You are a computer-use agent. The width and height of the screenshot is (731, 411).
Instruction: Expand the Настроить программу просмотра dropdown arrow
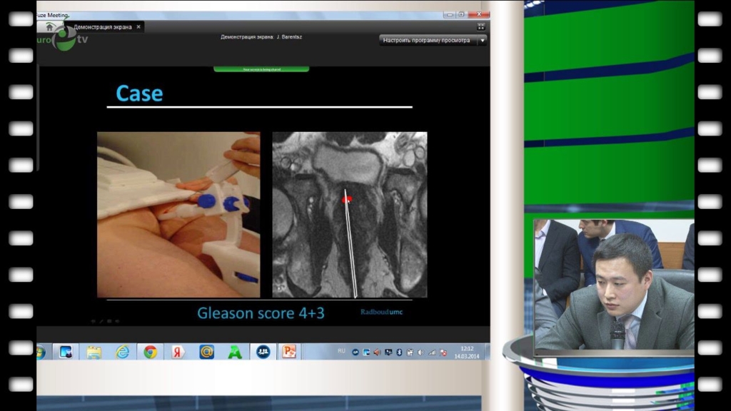[483, 41]
